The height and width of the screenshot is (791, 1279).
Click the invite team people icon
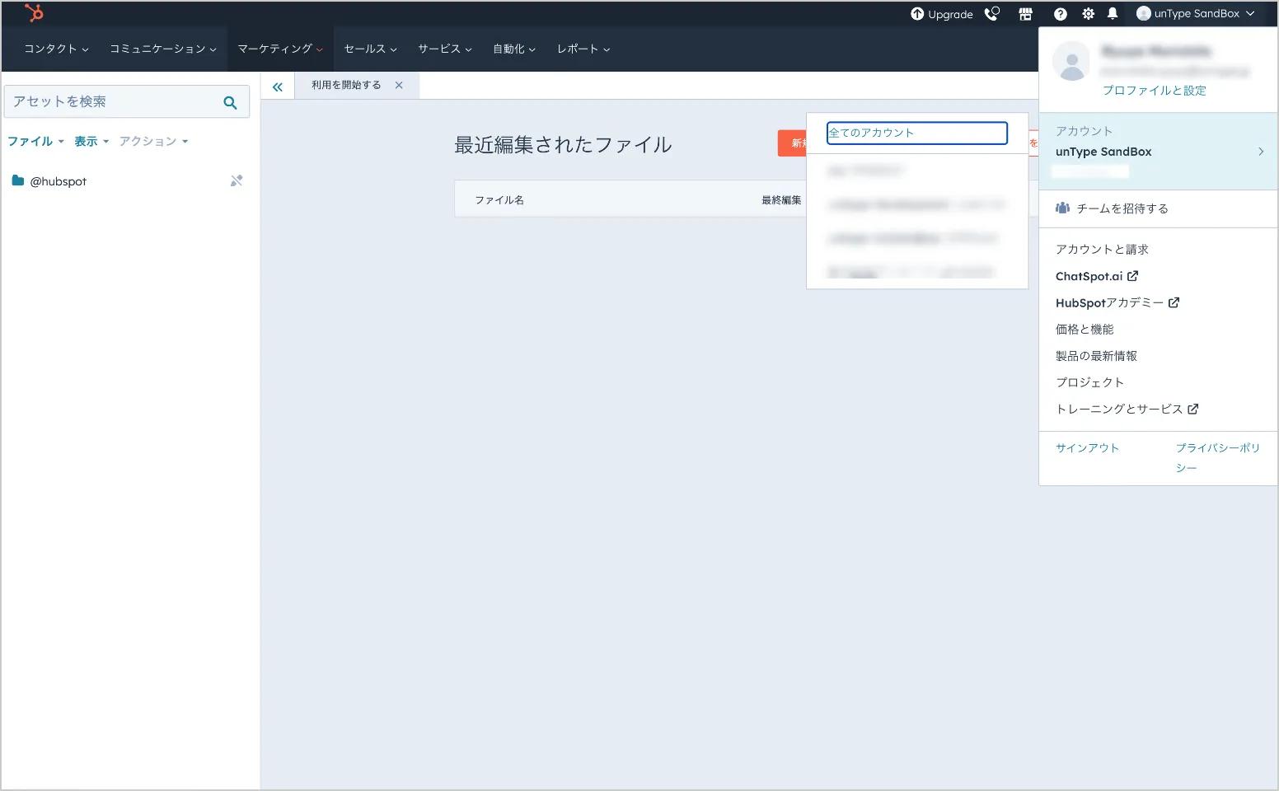(1062, 208)
